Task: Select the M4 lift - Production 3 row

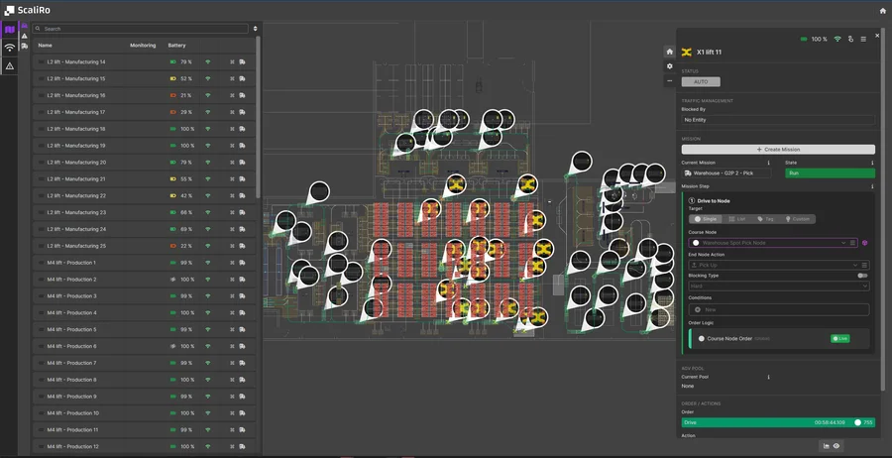Action: click(144, 296)
